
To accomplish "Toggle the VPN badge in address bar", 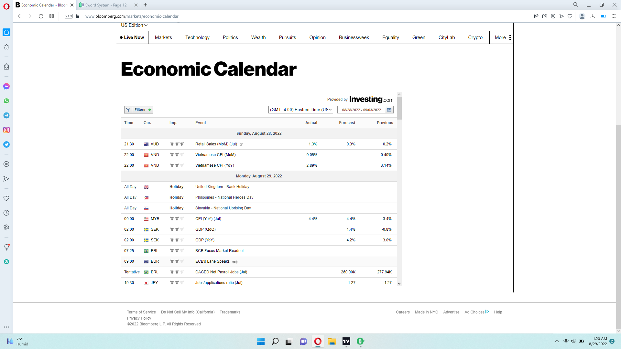I will [69, 16].
